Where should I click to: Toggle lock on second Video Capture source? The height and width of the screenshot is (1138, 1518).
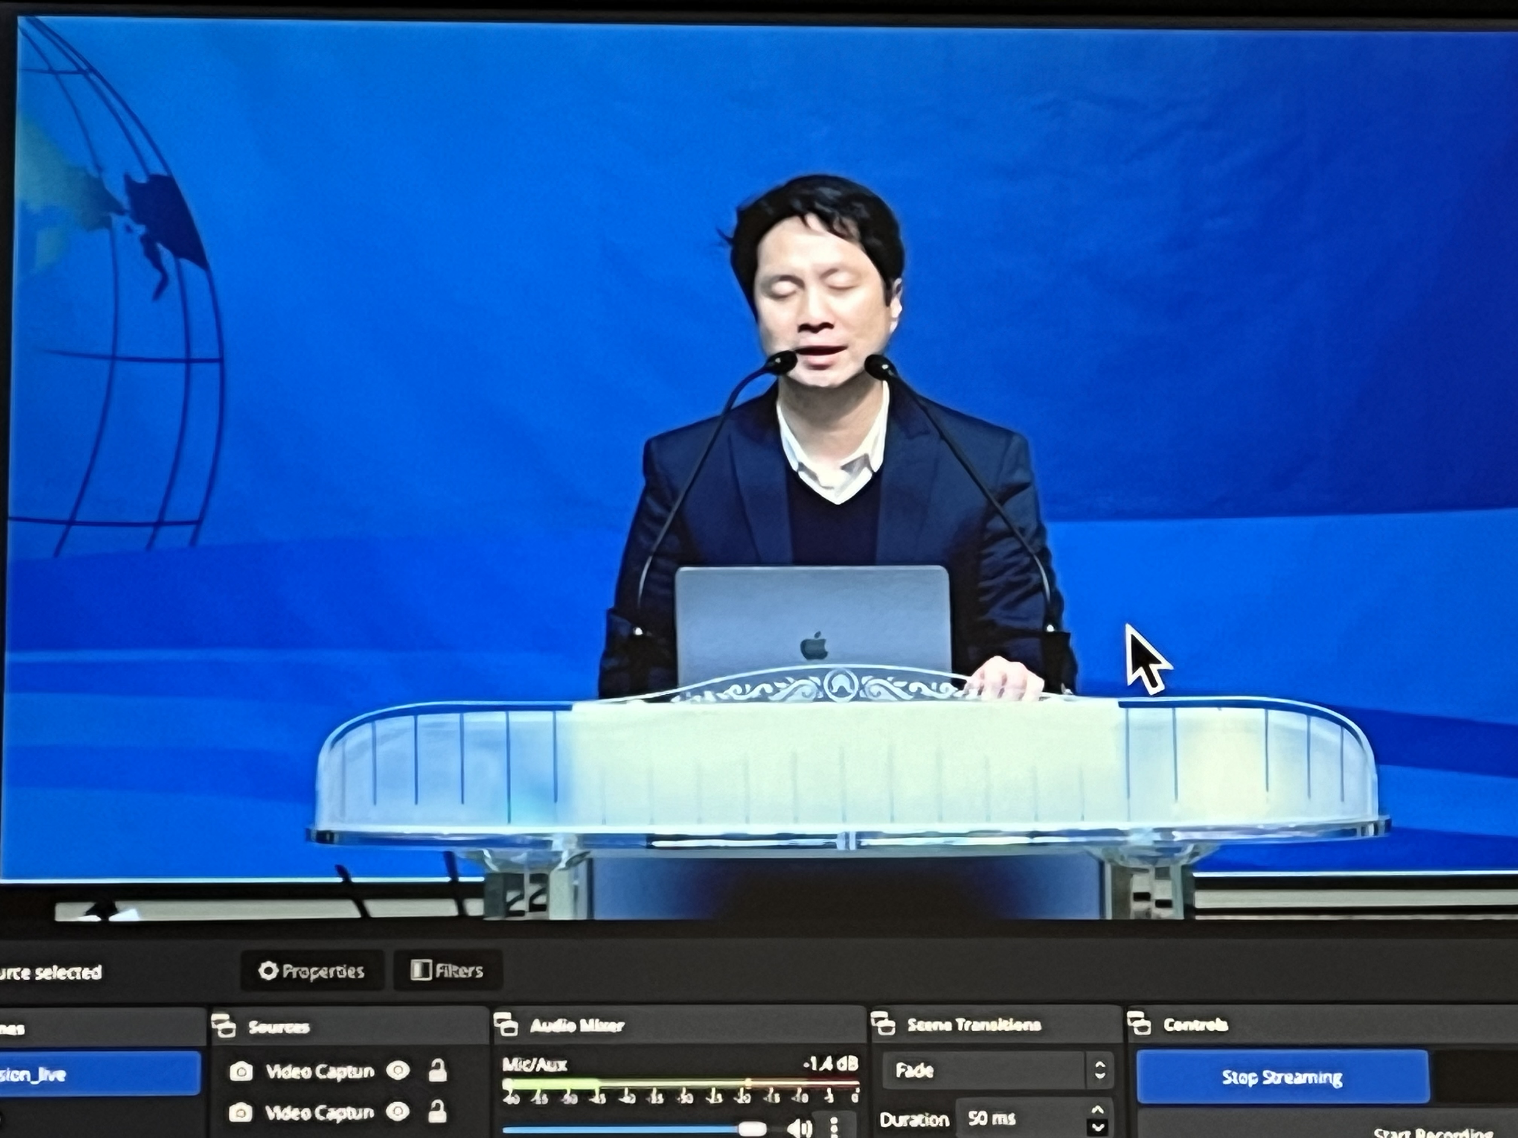tap(437, 1111)
